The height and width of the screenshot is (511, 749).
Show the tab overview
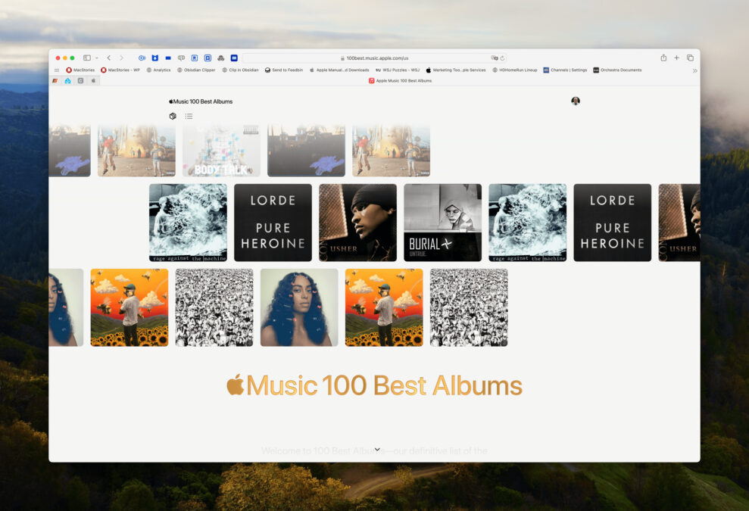click(690, 58)
